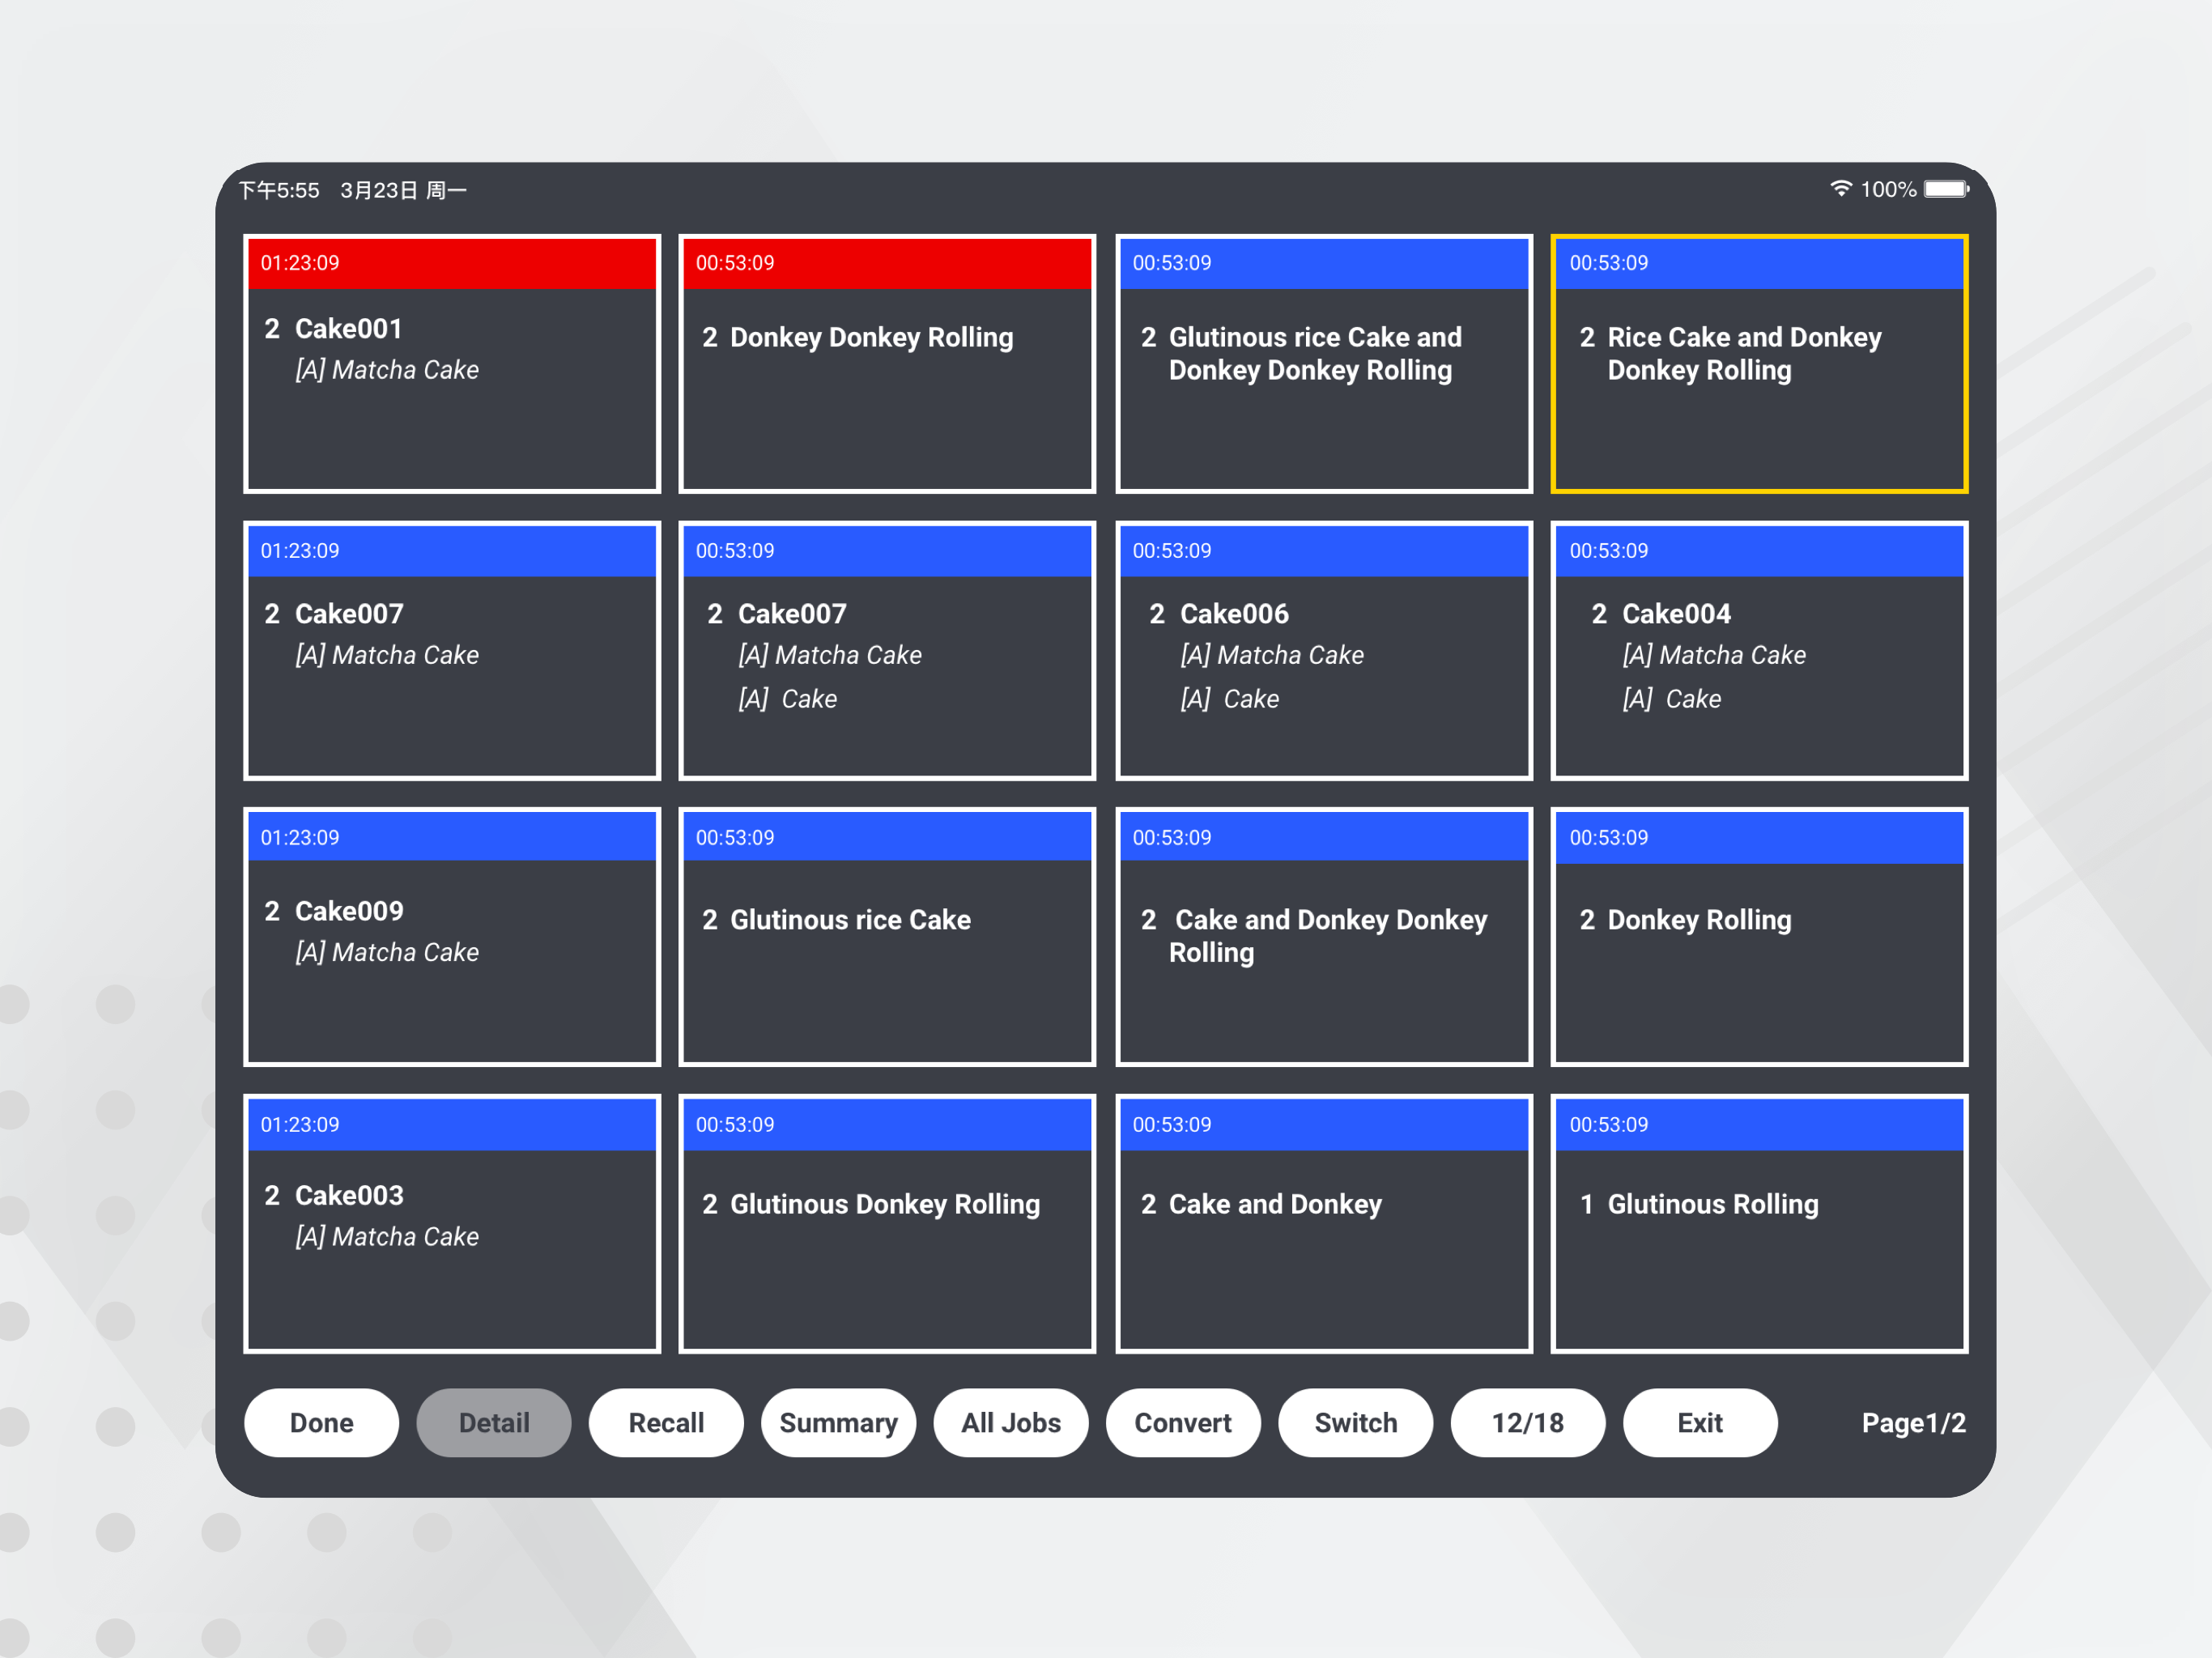The image size is (2212, 1658).
Task: Tap the Convert button
Action: click(x=1183, y=1422)
